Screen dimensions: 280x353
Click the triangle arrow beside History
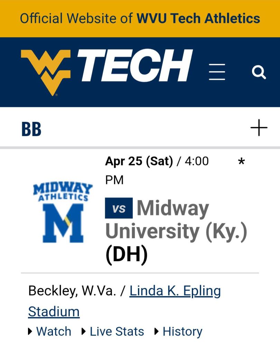(157, 332)
